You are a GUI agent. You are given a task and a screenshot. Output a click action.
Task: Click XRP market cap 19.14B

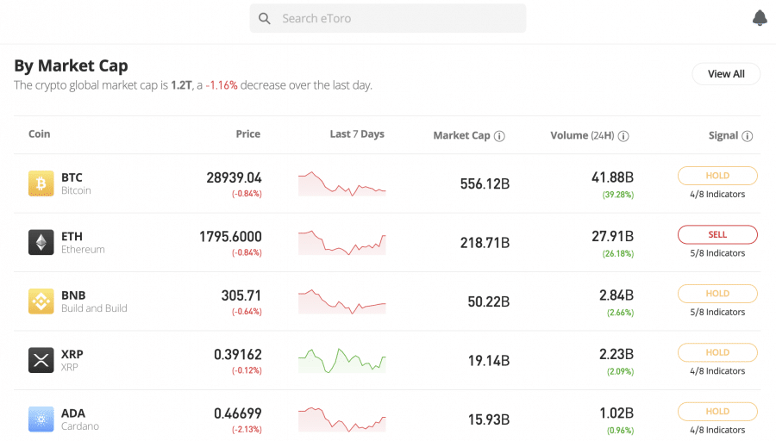[x=489, y=361]
